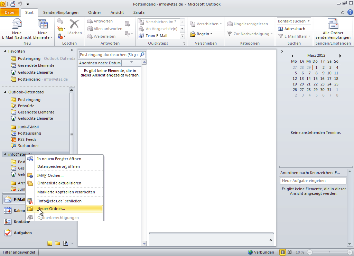Open the Adressbuch

(x=291, y=29)
